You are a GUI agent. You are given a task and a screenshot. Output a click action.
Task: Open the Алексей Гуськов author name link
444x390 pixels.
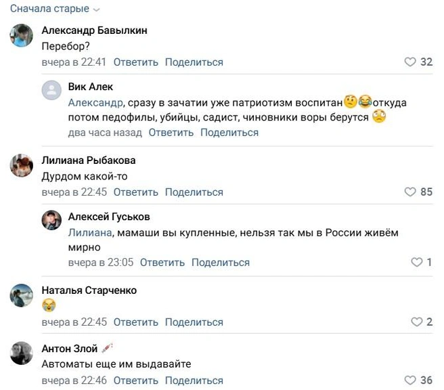click(x=109, y=217)
